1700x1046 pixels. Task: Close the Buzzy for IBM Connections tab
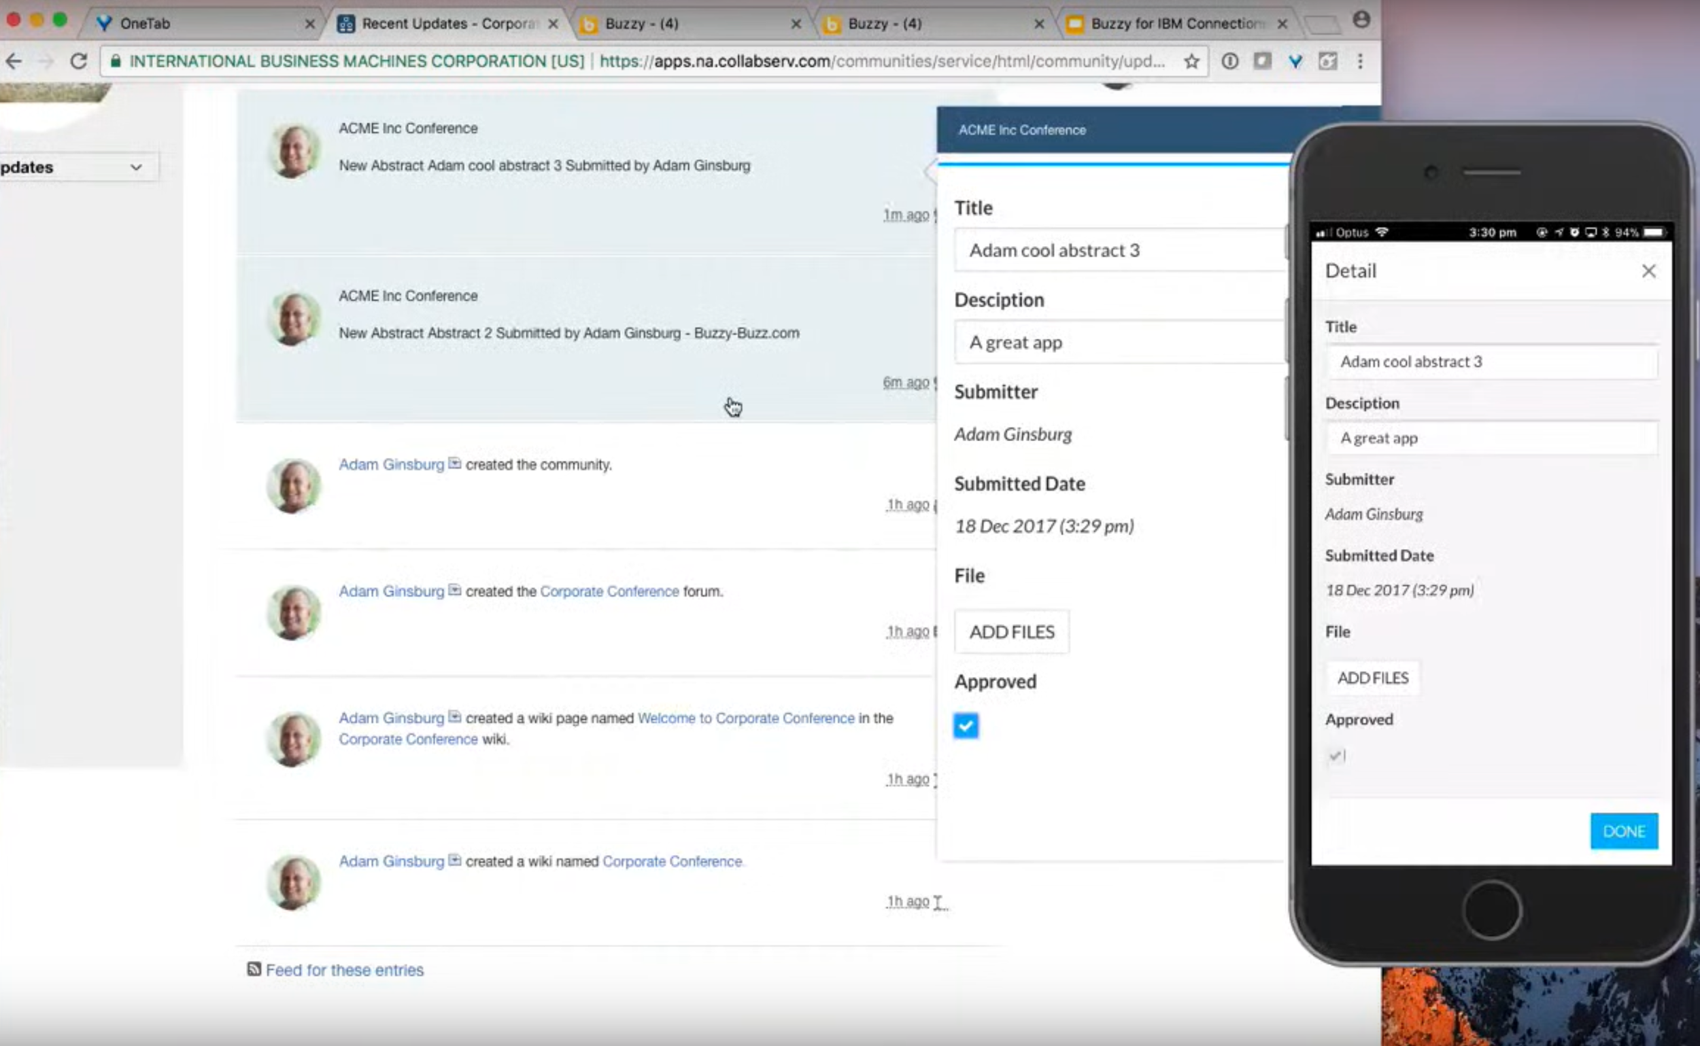pyautogui.click(x=1282, y=24)
